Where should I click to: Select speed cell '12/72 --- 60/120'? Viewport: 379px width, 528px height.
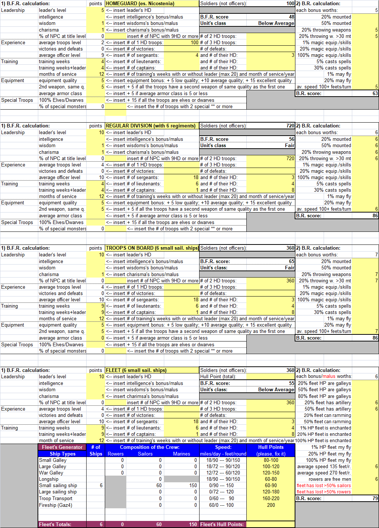coord(223,473)
